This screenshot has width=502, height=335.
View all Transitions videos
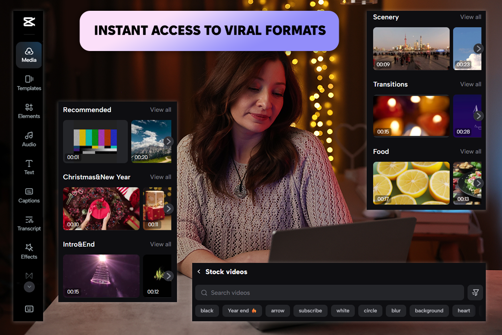click(471, 84)
